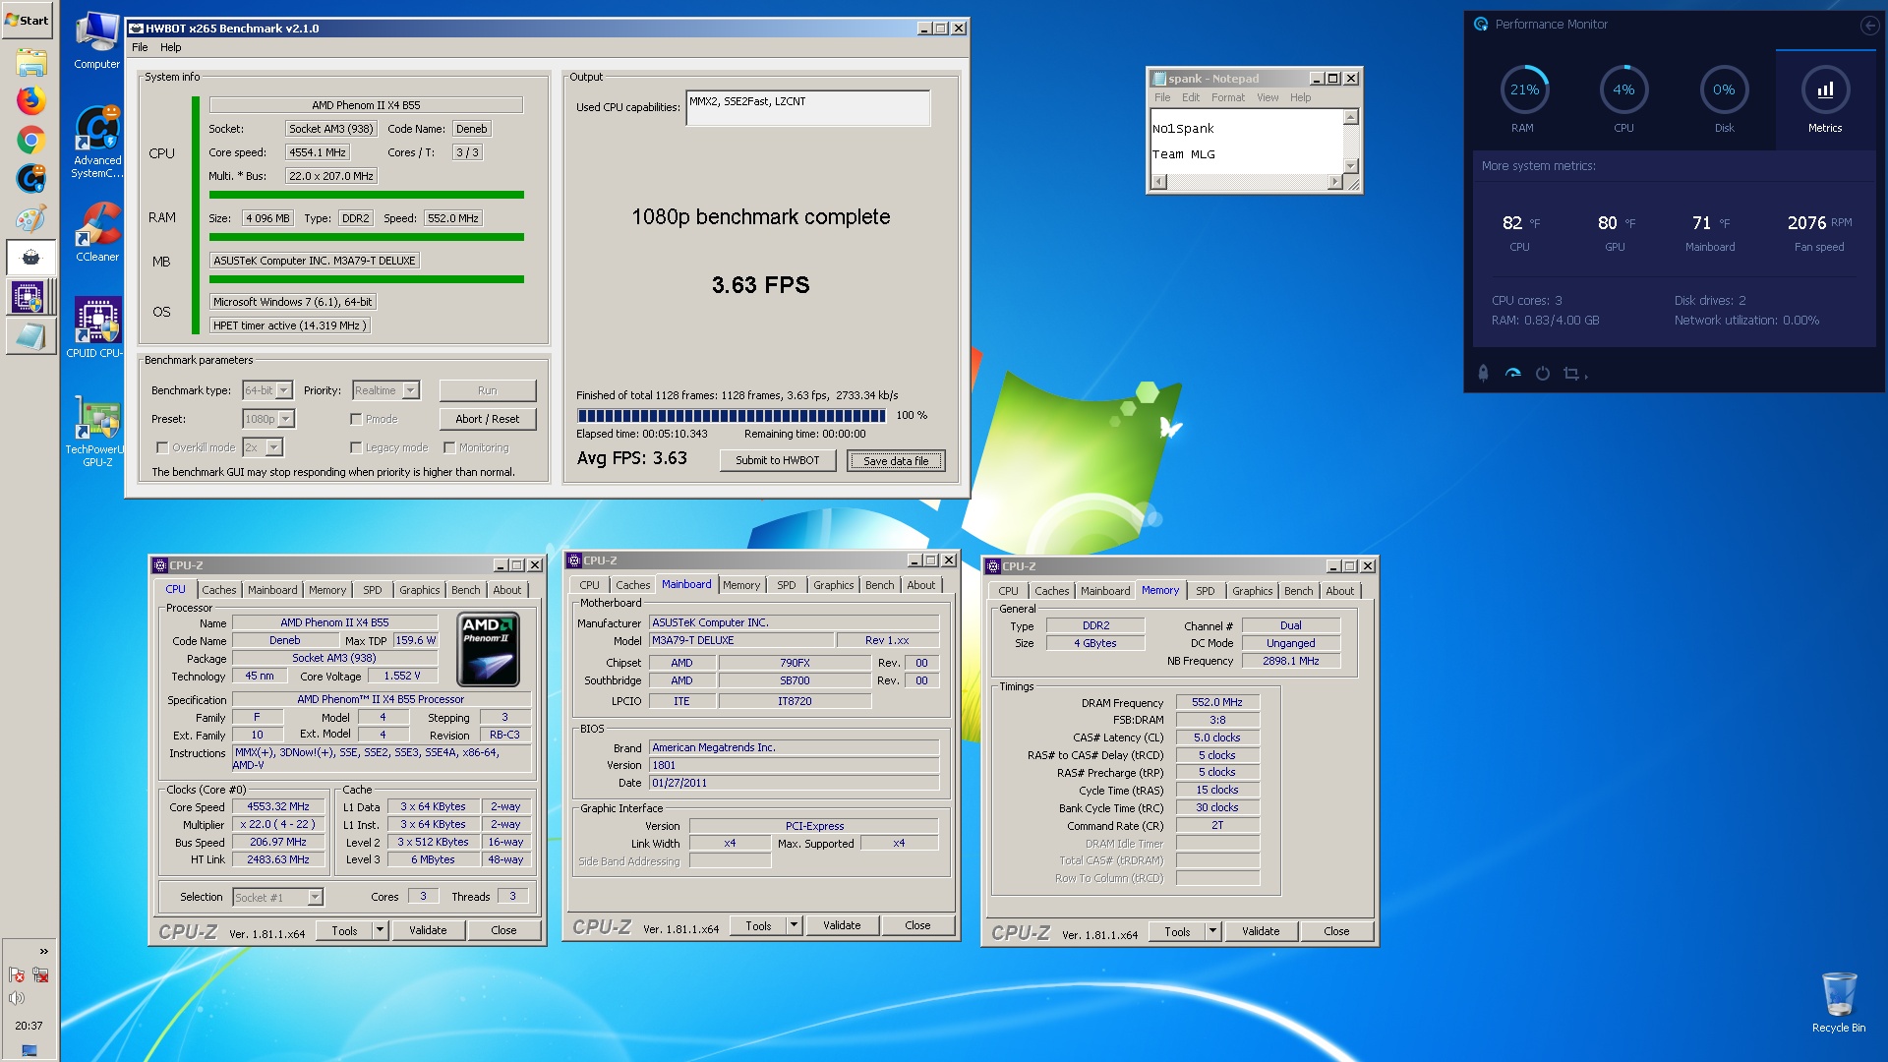Collapse Performance Monitor with the back arrow
Viewport: 1888px width, 1062px height.
tap(1869, 25)
